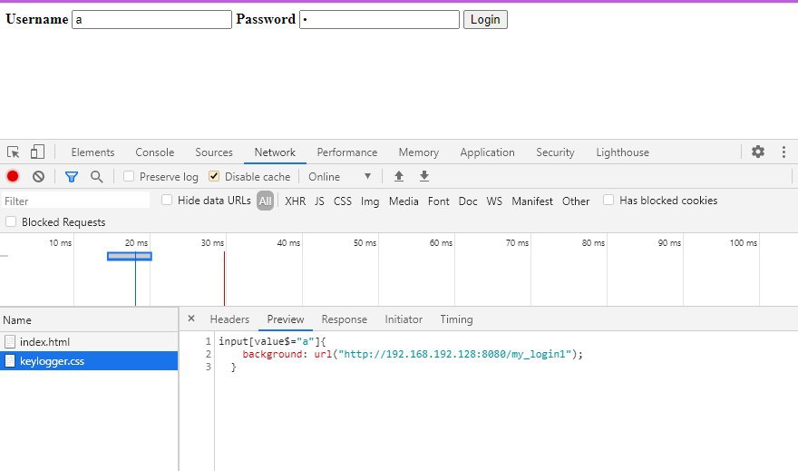Click the network Filter text box

[x=75, y=201]
